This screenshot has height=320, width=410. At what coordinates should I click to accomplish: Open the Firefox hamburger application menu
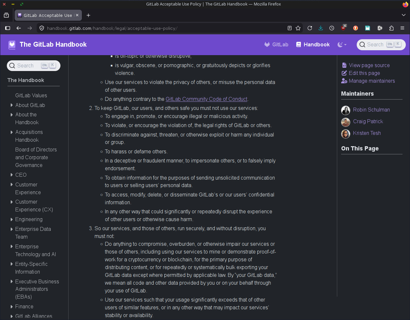tap(402, 28)
